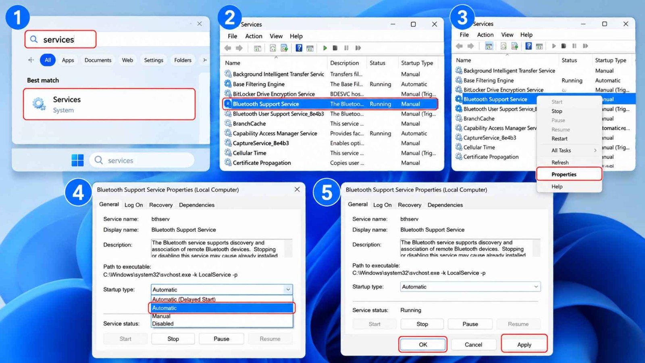Viewport: 645px width, 363px height.
Task: Choose highlighted Automatic option in startup list
Action: [x=222, y=308]
